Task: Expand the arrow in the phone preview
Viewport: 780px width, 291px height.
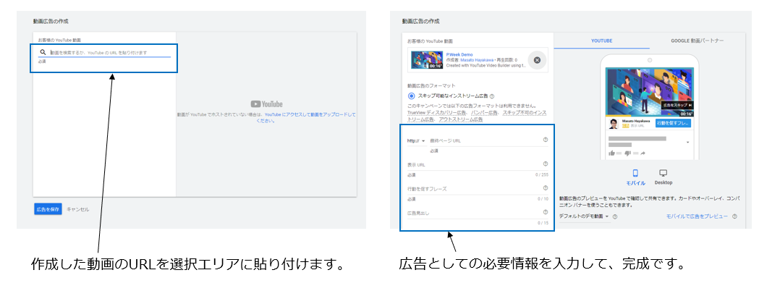Action: coord(687,143)
